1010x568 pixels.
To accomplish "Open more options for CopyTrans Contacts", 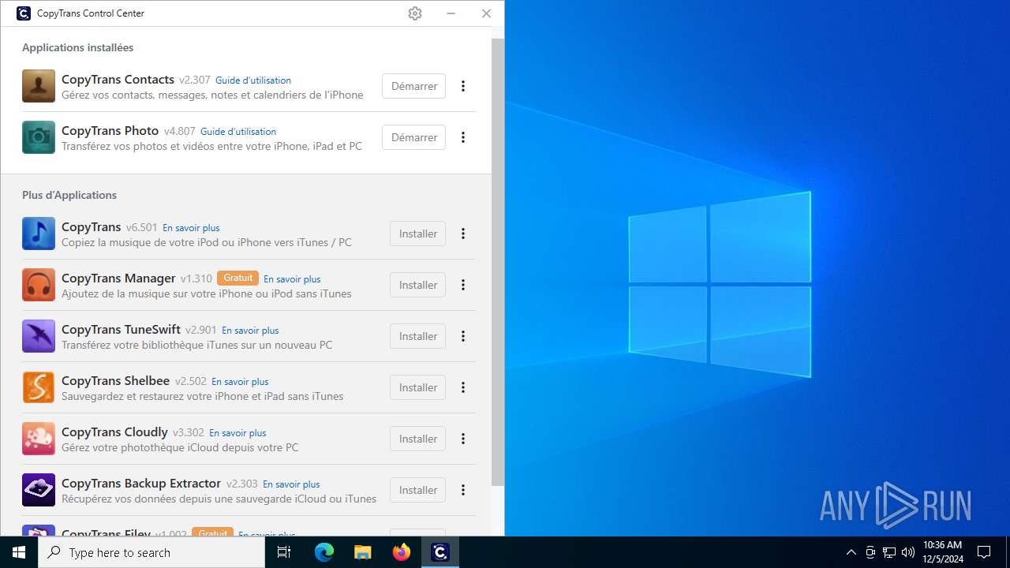I will pyautogui.click(x=463, y=86).
